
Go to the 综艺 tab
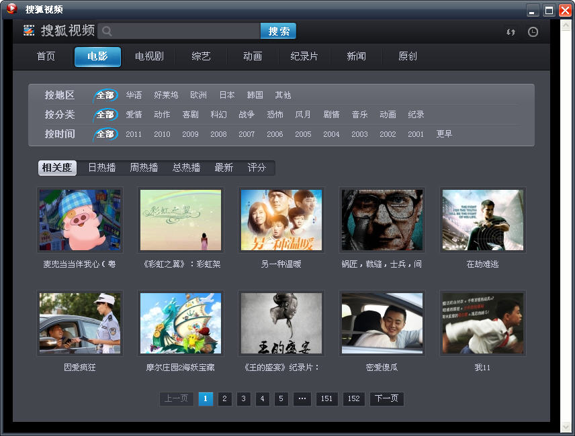[x=201, y=56]
